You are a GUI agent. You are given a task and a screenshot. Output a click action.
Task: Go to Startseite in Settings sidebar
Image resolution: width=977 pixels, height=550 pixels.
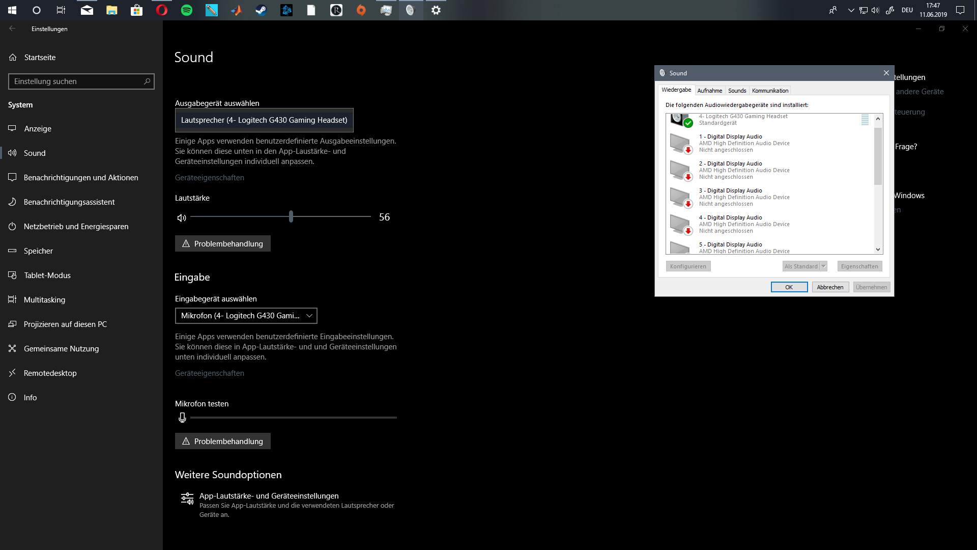coord(81,57)
